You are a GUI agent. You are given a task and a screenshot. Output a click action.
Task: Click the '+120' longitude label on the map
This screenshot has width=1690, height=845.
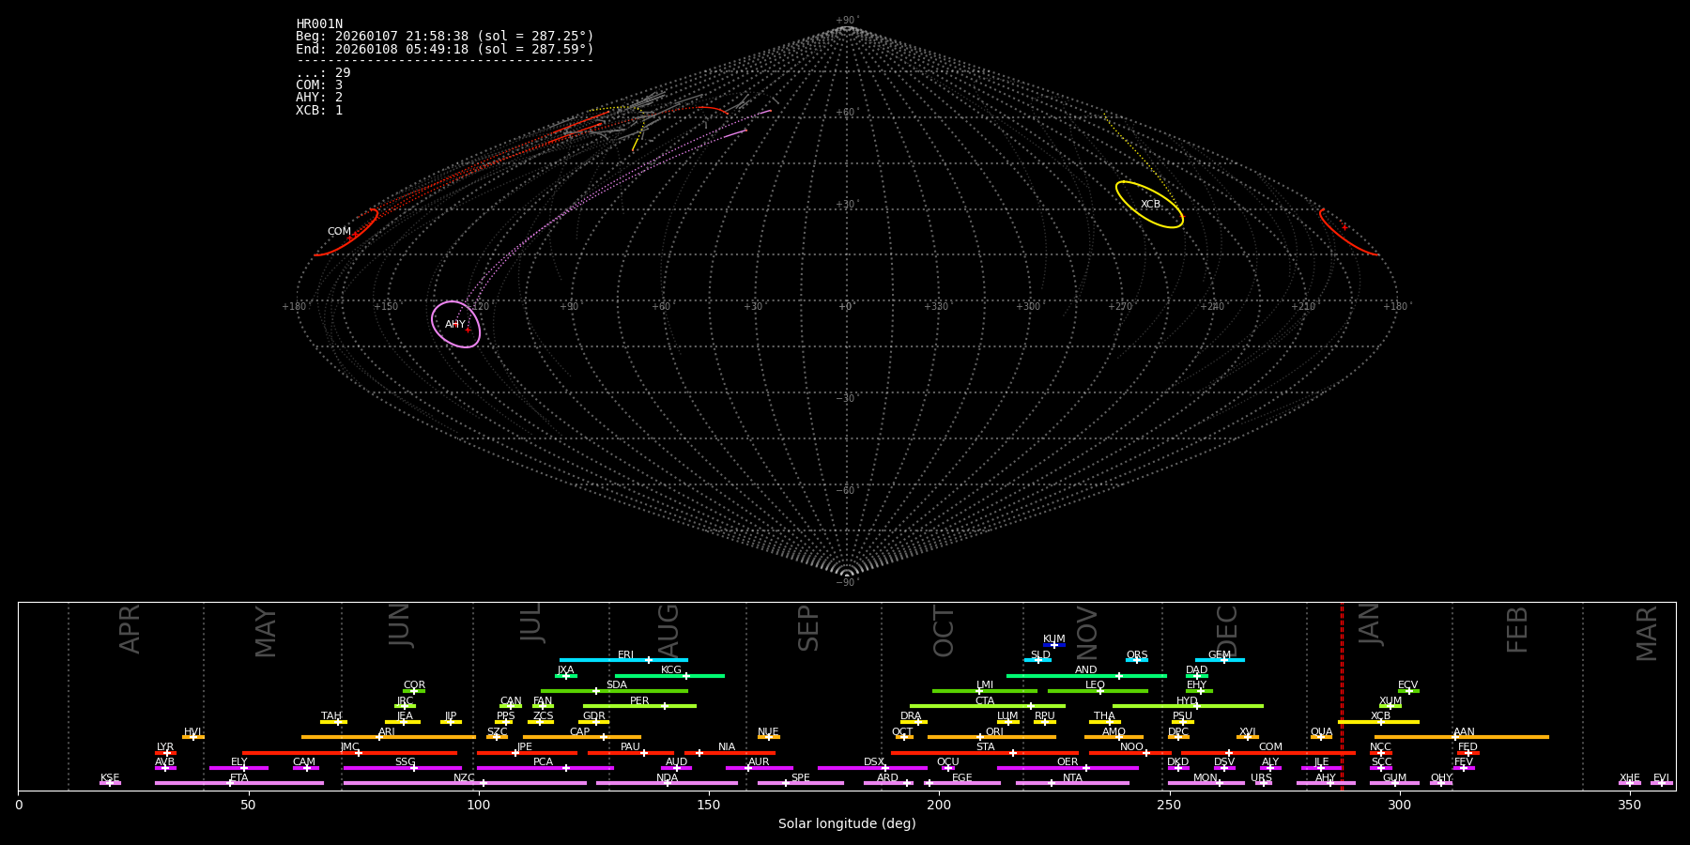[478, 307]
